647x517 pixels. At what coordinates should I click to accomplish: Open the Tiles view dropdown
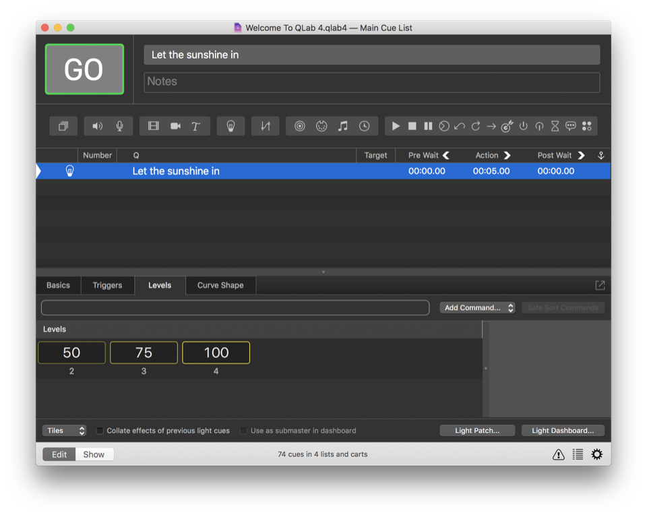[65, 431]
